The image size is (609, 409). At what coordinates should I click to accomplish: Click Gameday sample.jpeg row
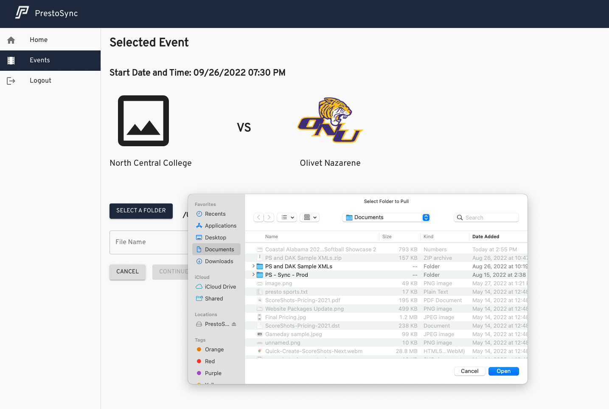click(x=386, y=334)
